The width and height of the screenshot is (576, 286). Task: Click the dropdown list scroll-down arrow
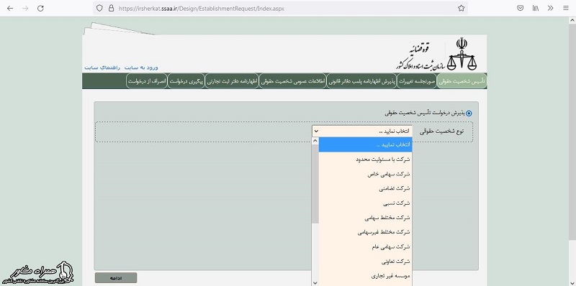pos(315,282)
